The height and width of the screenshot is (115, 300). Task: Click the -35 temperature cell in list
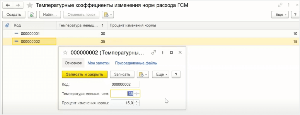coord(82,41)
